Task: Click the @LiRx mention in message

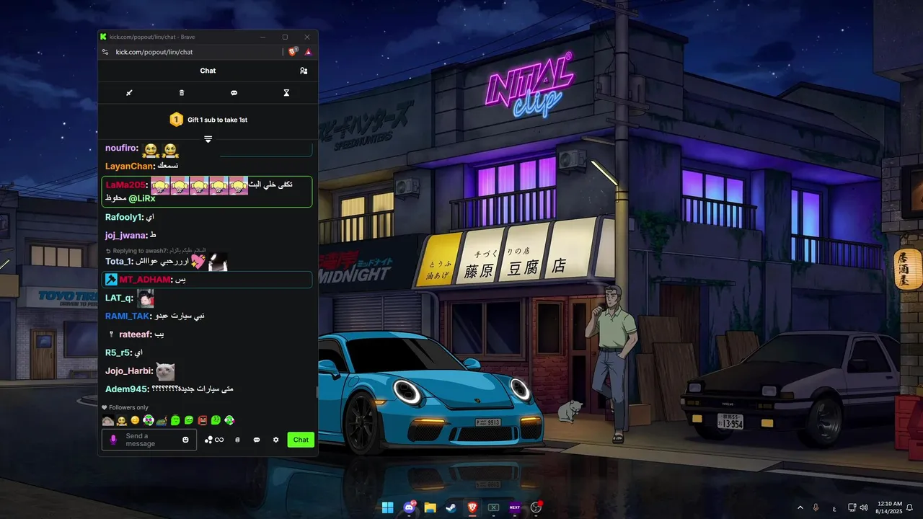Action: pyautogui.click(x=142, y=198)
